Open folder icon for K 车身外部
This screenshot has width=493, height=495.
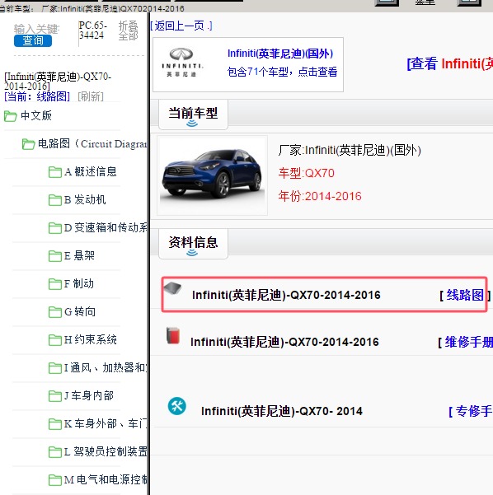pos(55,424)
